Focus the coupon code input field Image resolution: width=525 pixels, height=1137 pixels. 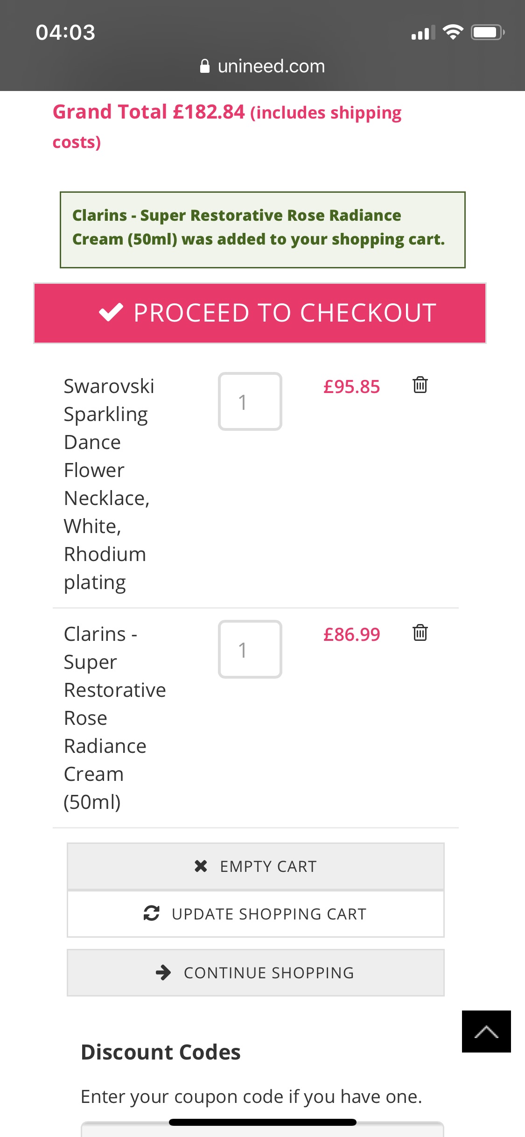point(262,1130)
